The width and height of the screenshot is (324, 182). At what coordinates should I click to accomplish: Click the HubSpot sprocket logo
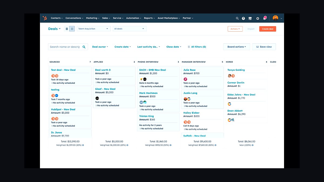coord(45,18)
